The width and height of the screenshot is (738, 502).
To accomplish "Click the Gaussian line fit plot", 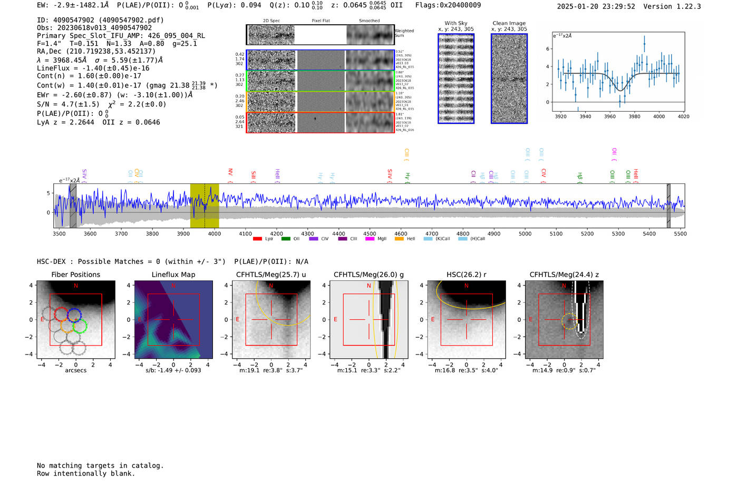I will [x=618, y=71].
